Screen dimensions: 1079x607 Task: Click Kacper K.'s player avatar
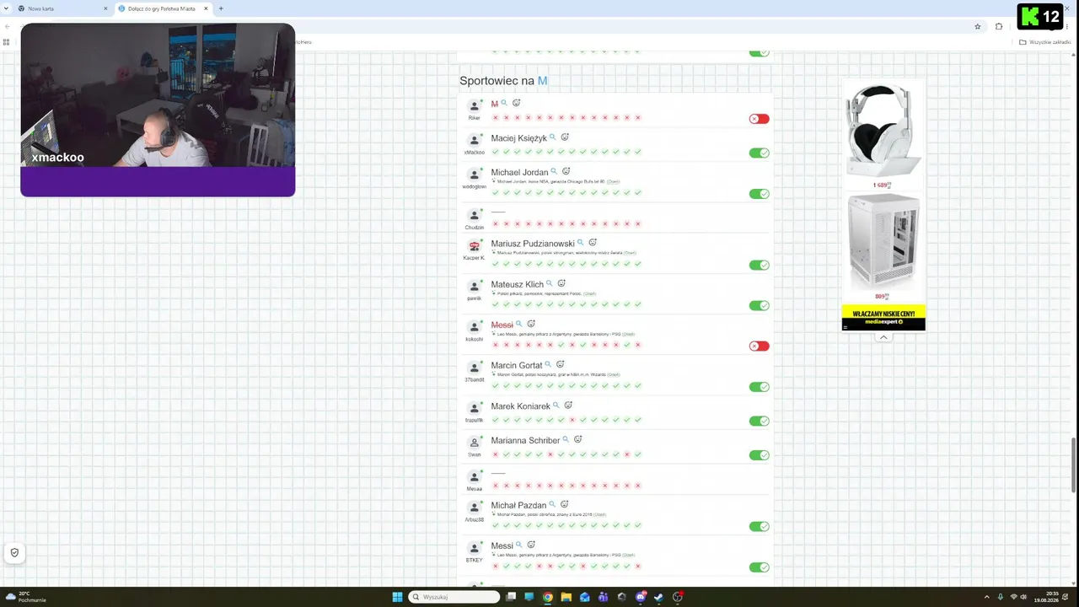tap(475, 246)
